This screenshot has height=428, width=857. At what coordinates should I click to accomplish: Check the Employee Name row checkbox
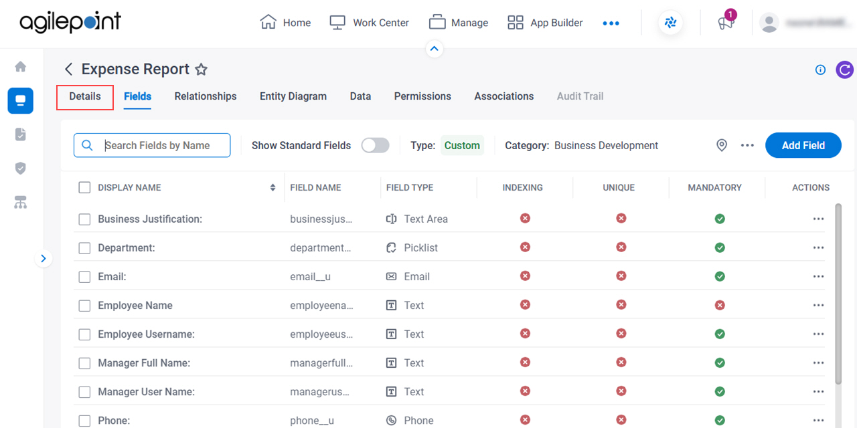click(x=84, y=305)
